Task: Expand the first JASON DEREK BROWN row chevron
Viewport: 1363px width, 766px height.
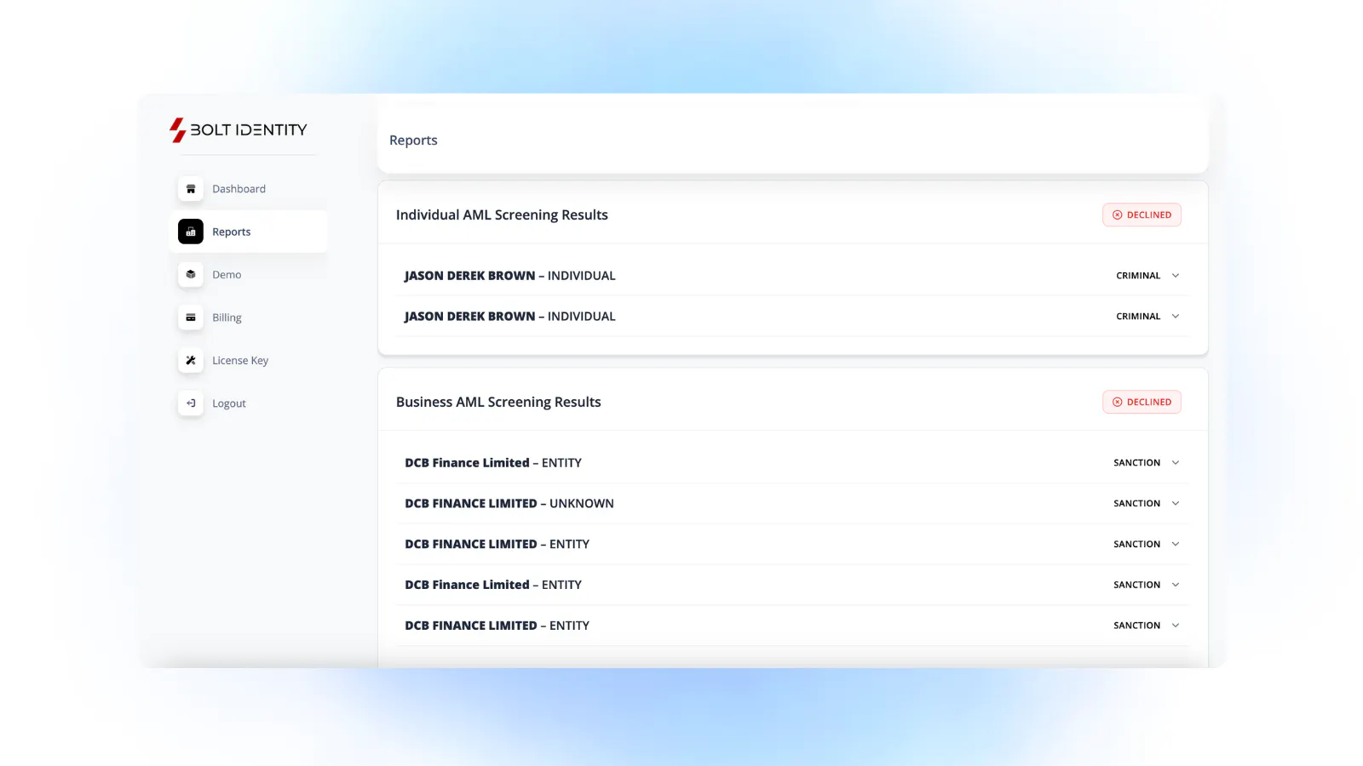Action: pos(1176,276)
